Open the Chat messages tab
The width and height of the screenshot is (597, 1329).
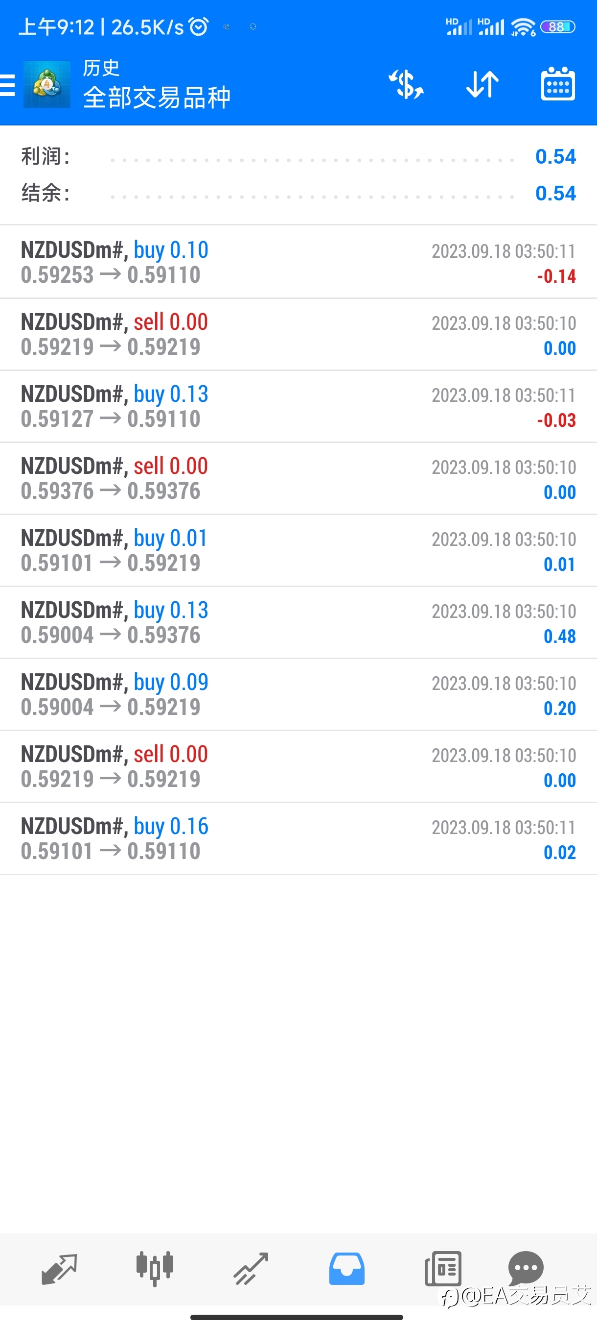526,1269
